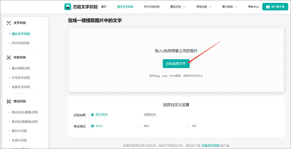Open PDF文档识别 in top navigation
Viewport: 291px width, 149px height.
click(152, 7)
